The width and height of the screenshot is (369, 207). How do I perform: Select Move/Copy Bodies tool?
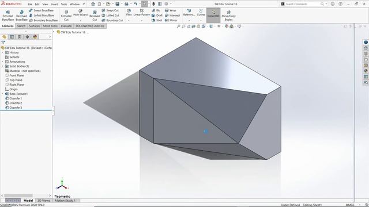point(228,16)
